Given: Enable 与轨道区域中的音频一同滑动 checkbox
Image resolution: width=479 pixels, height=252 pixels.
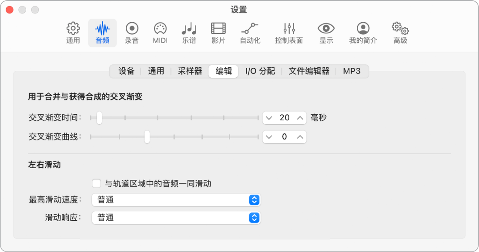Looking at the screenshot, I should point(97,183).
